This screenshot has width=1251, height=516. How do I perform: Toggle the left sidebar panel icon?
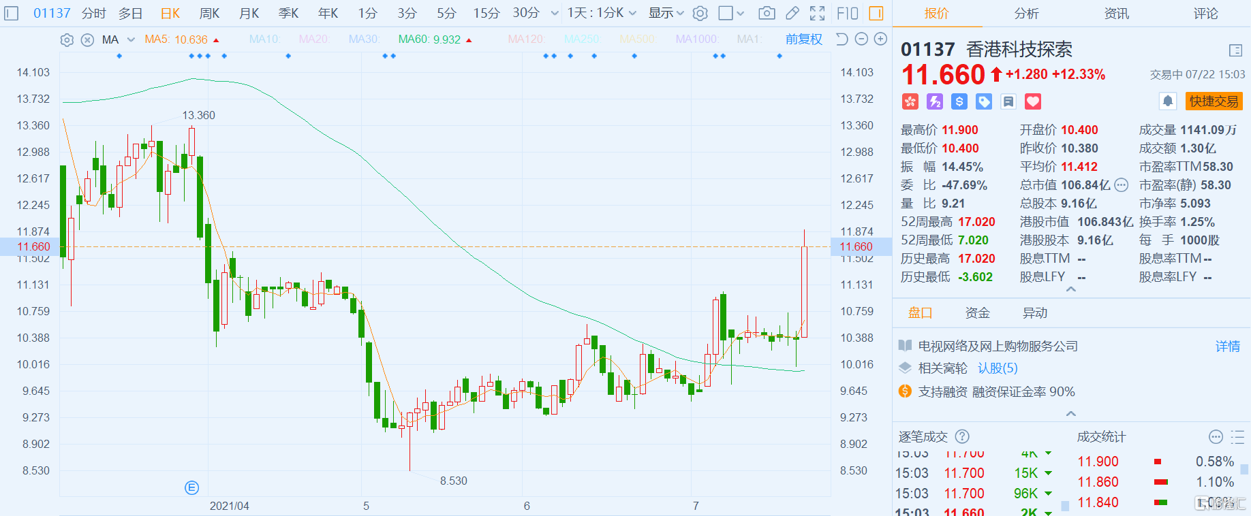point(12,13)
